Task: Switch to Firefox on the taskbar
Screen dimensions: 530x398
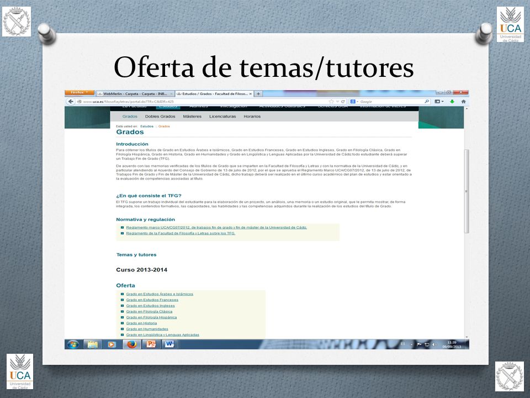Action: (x=131, y=344)
